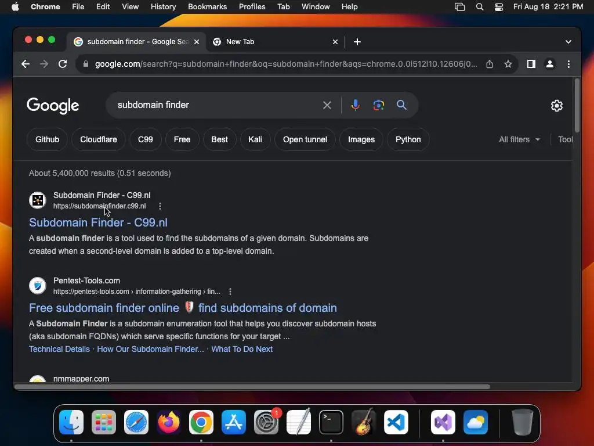This screenshot has width=594, height=446.
Task: Open System Settings from the dock
Action: click(266, 422)
